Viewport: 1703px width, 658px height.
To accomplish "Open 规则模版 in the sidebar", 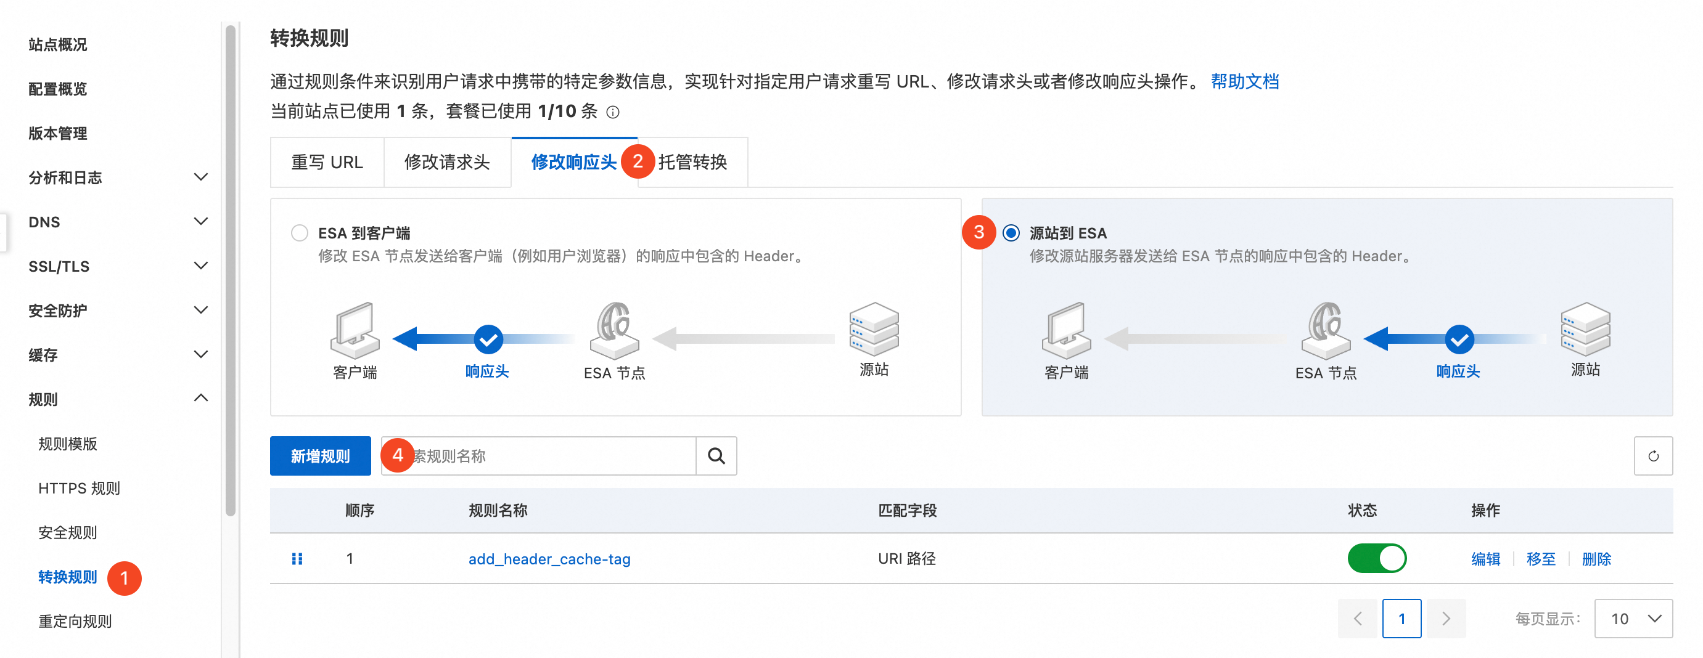I will [x=67, y=444].
